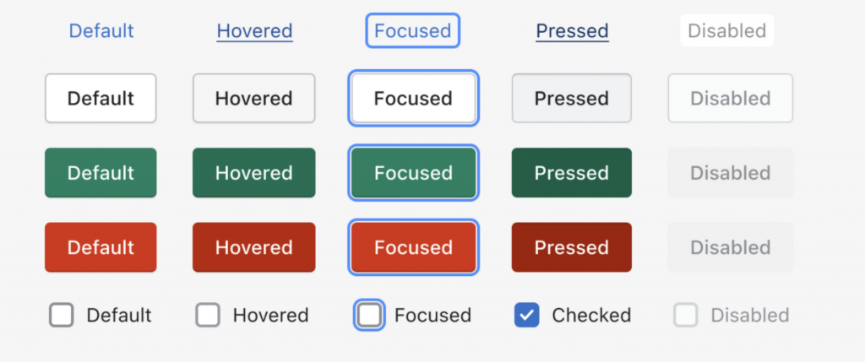
Task: Click the outlined Focused link
Action: [413, 31]
